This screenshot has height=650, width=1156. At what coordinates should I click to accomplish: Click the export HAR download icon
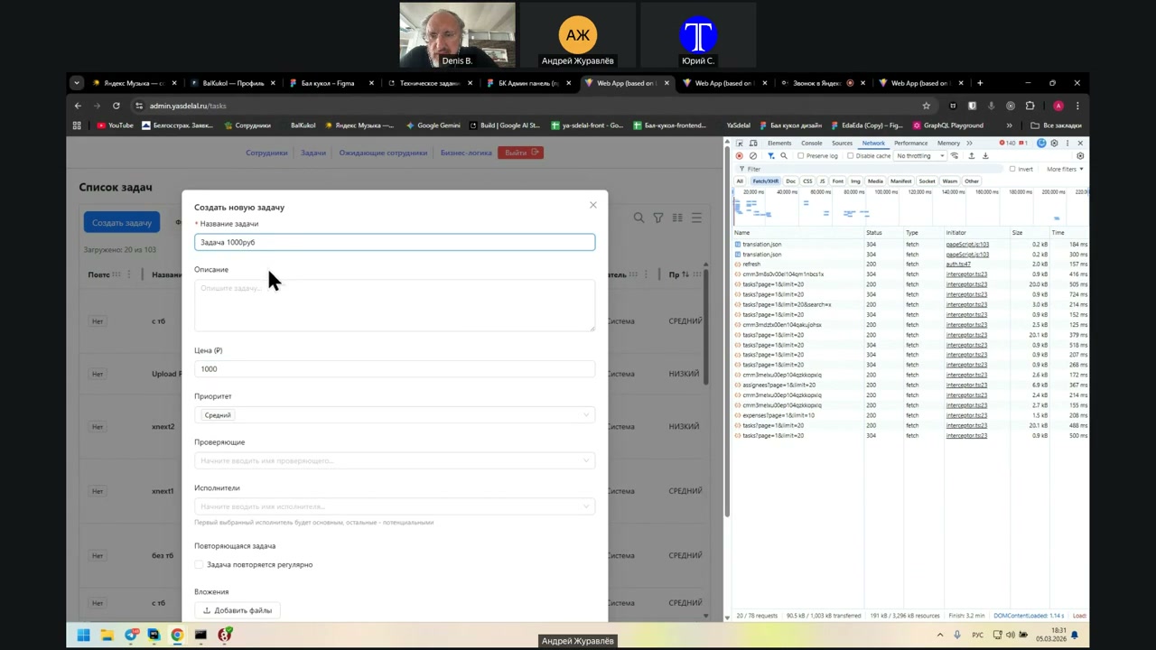pyautogui.click(x=985, y=156)
